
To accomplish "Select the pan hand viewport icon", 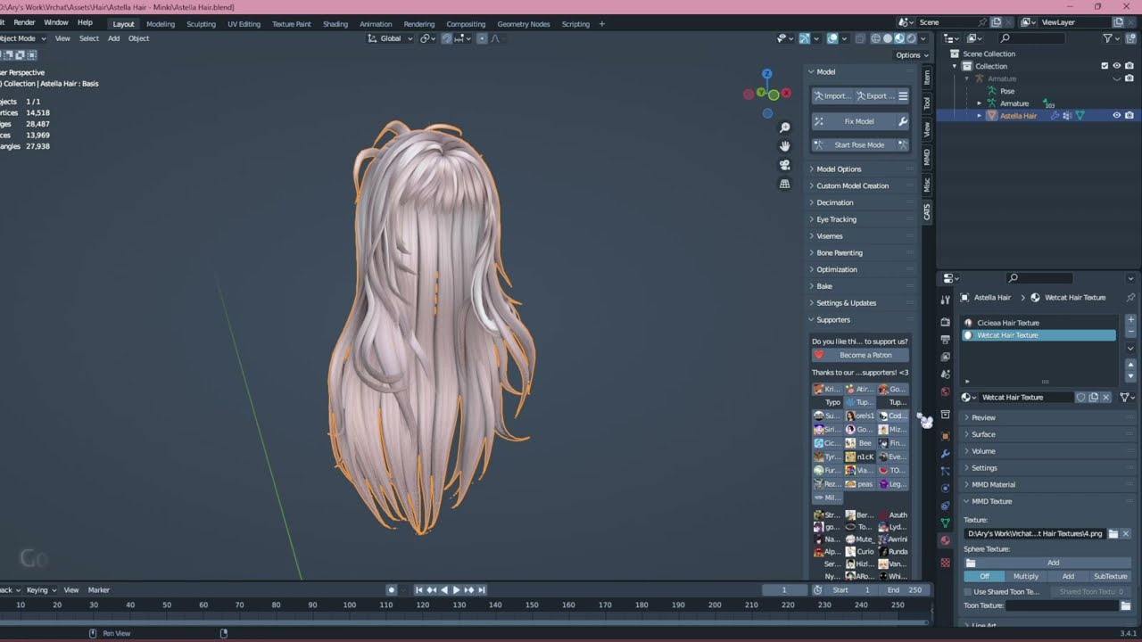I will pyautogui.click(x=785, y=146).
